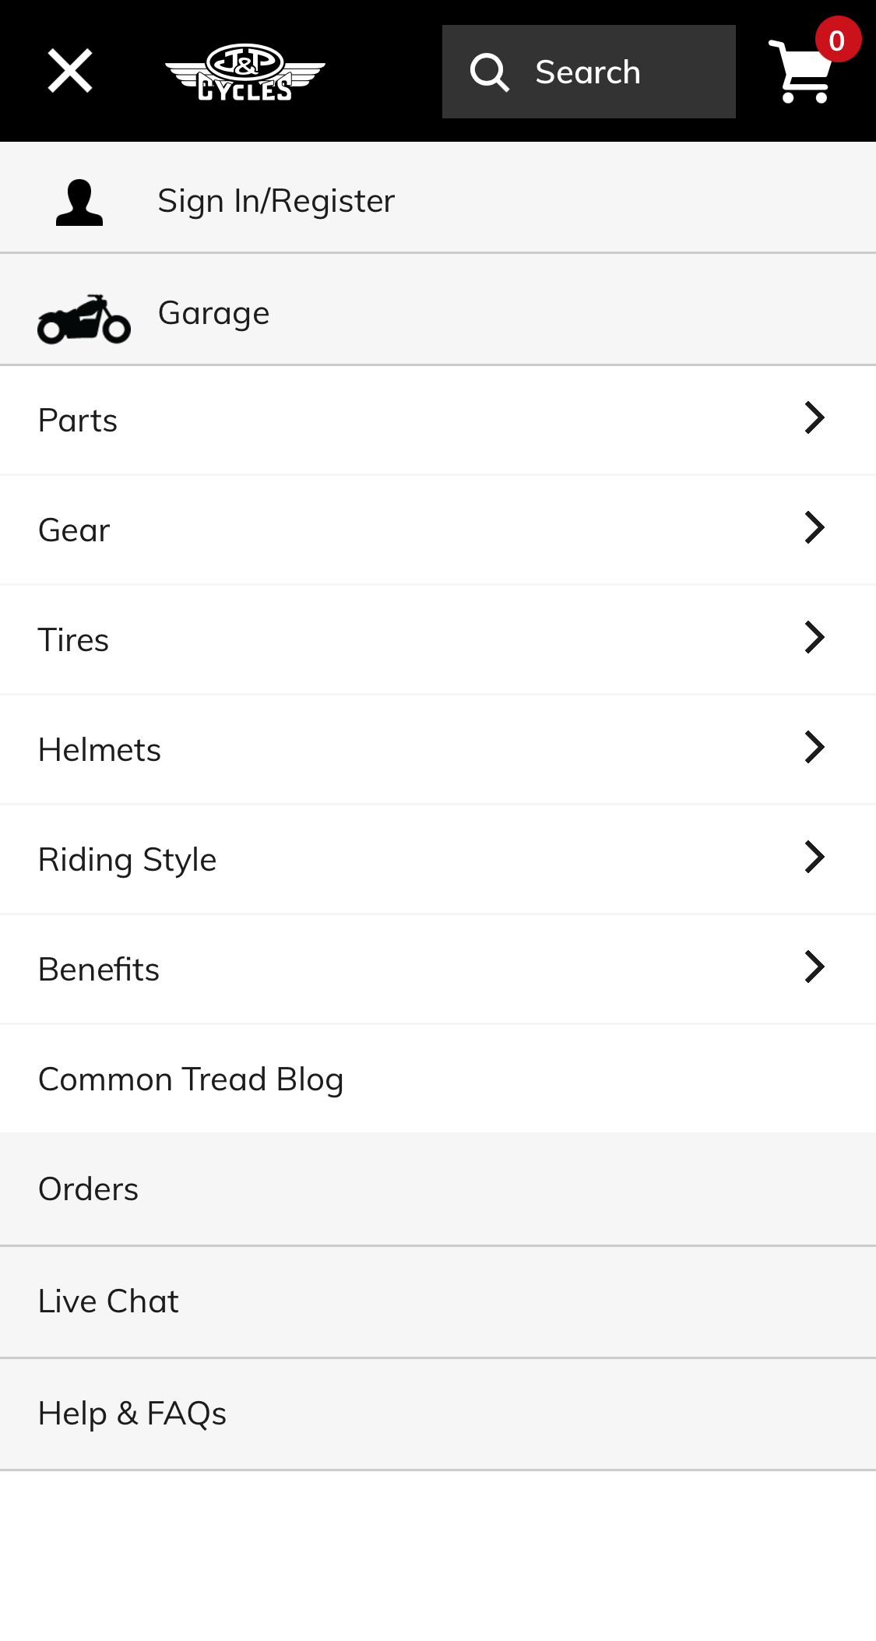Expand the Benefits section
This screenshot has width=876, height=1641.
pos(814,967)
